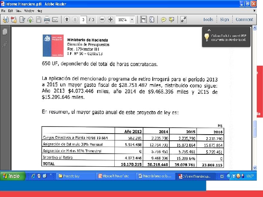Screen dimensions: 263x197
Task: Click the lightbulb tip icon
Action: click(x=207, y=37)
